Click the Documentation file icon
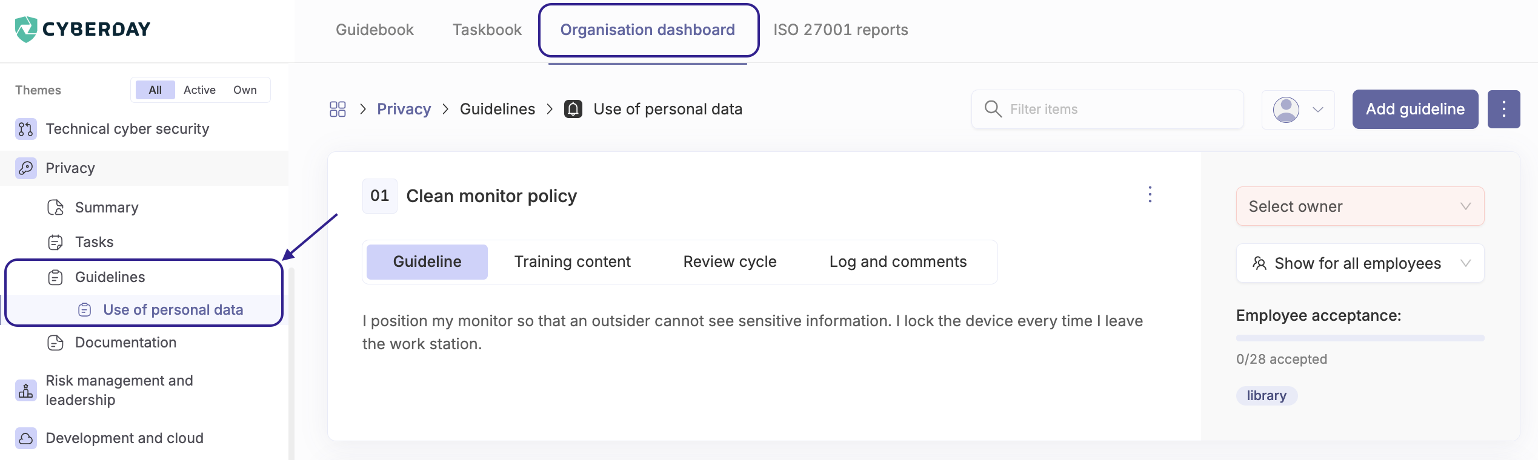Viewport: 1538px width, 460px height. (55, 343)
